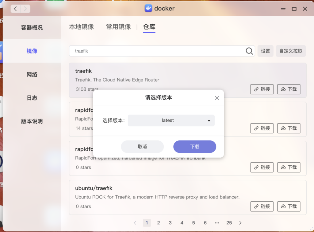Screen dimensions: 314x232
Task: Click the blue 下载 button in dialog
Action: point(195,147)
